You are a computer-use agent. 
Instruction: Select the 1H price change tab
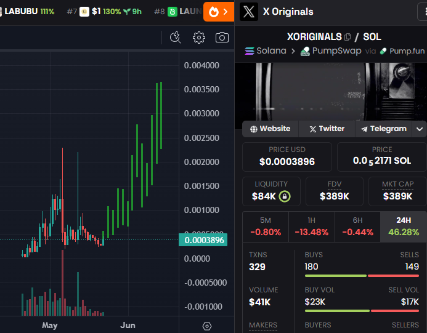pyautogui.click(x=312, y=227)
